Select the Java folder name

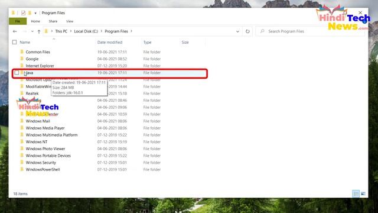pos(30,73)
